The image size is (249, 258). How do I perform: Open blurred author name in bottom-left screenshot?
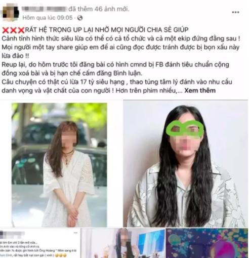coord(12,234)
